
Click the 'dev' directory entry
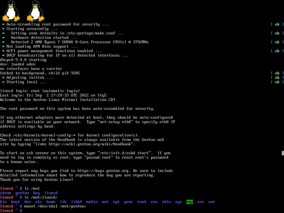[x=27, y=202]
